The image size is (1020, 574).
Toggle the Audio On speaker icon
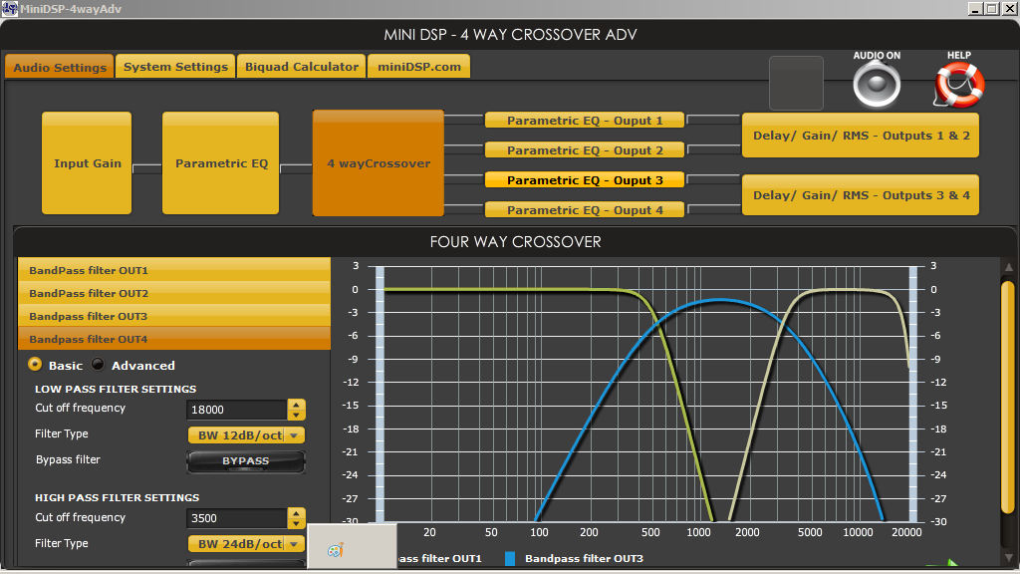[x=877, y=86]
